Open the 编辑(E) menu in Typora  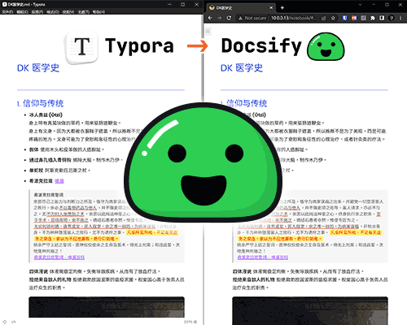pyautogui.click(x=22, y=12)
